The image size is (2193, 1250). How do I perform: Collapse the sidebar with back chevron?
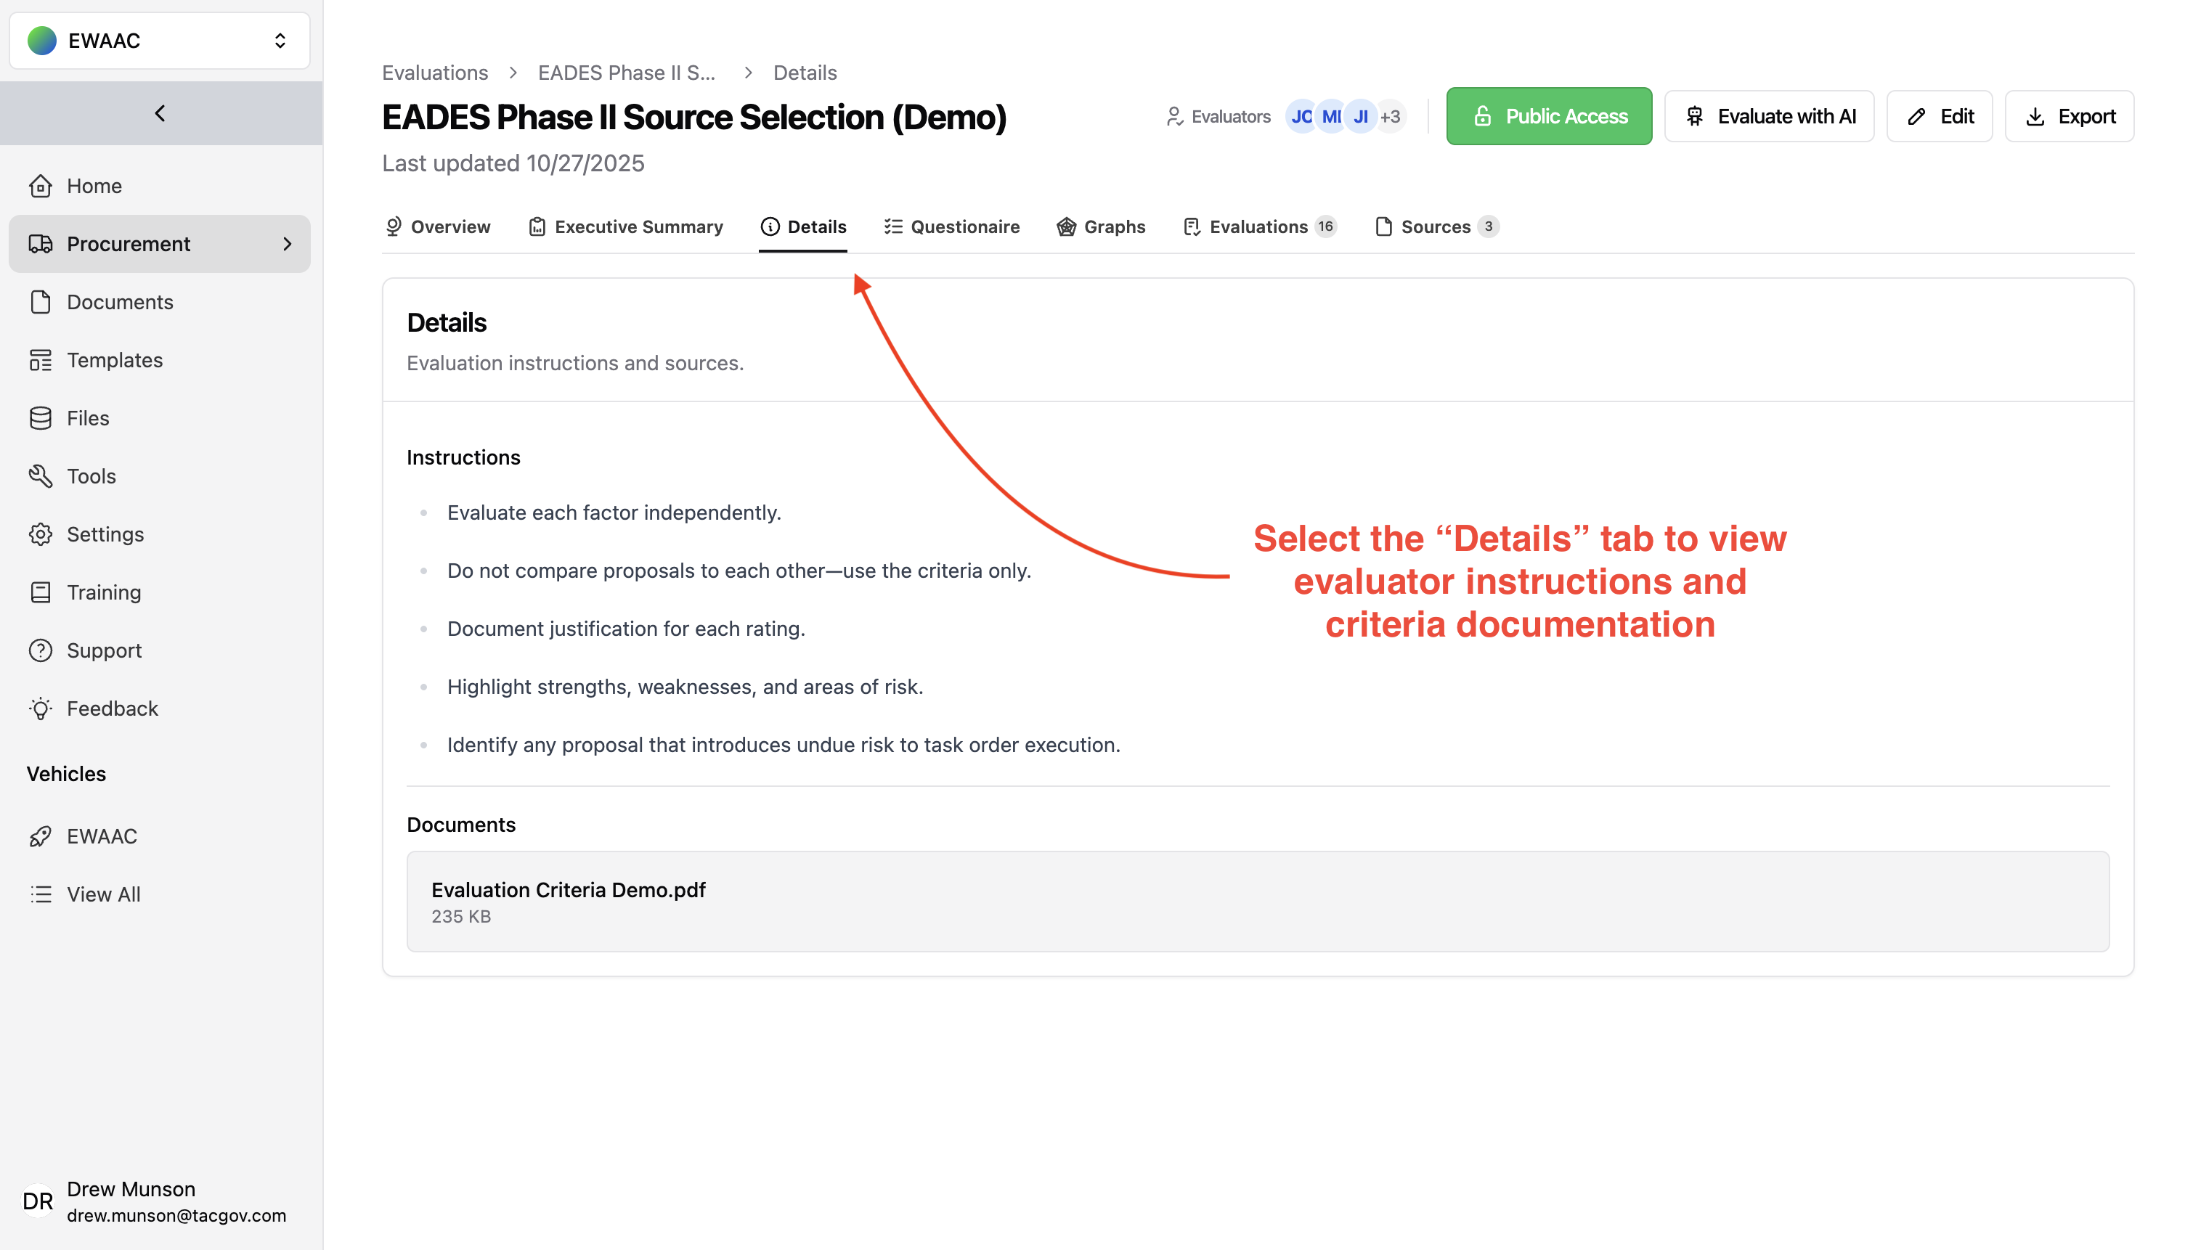point(160,113)
